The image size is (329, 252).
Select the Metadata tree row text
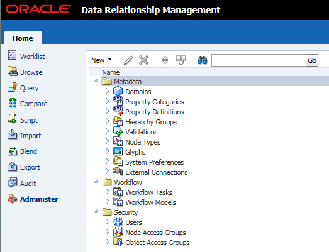(128, 82)
